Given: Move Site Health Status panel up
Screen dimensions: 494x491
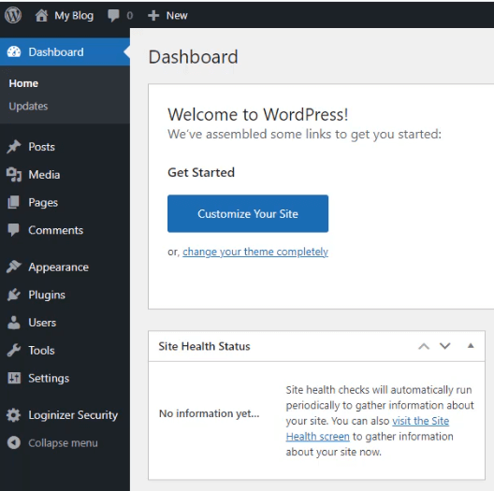Looking at the screenshot, I should (424, 346).
